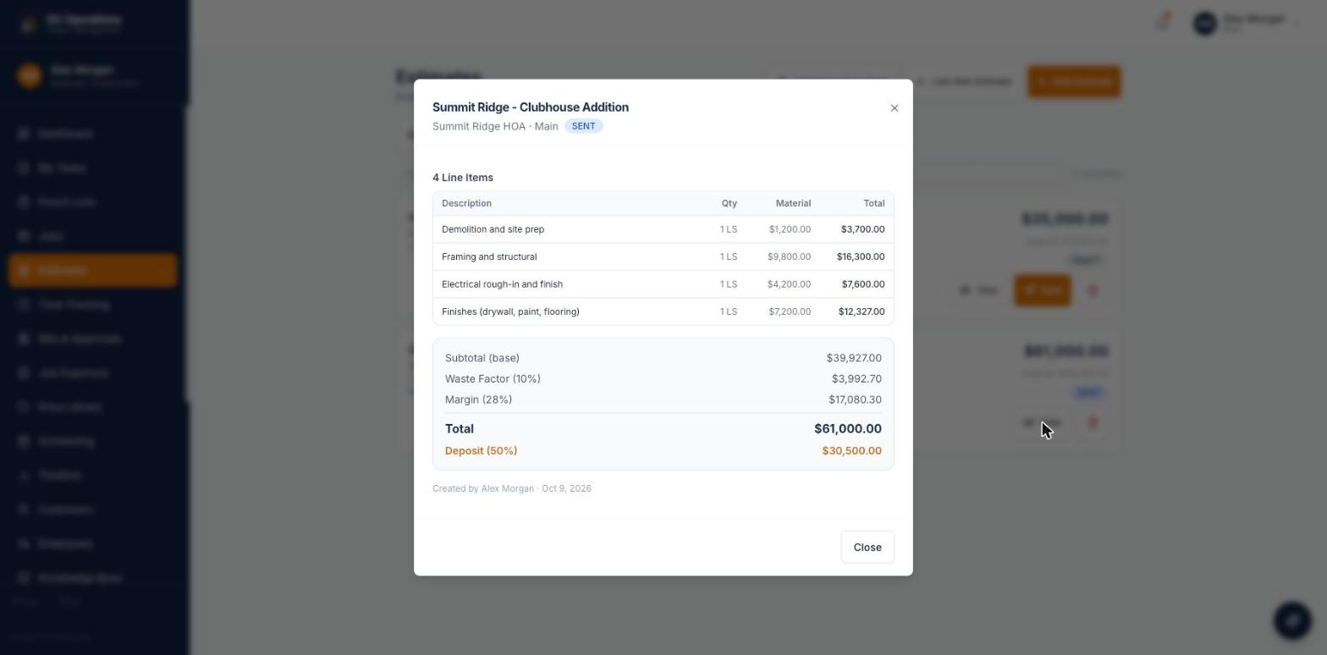This screenshot has height=655, width=1327.
Task: Open Dashboard in the sidebar
Action: coord(93,134)
